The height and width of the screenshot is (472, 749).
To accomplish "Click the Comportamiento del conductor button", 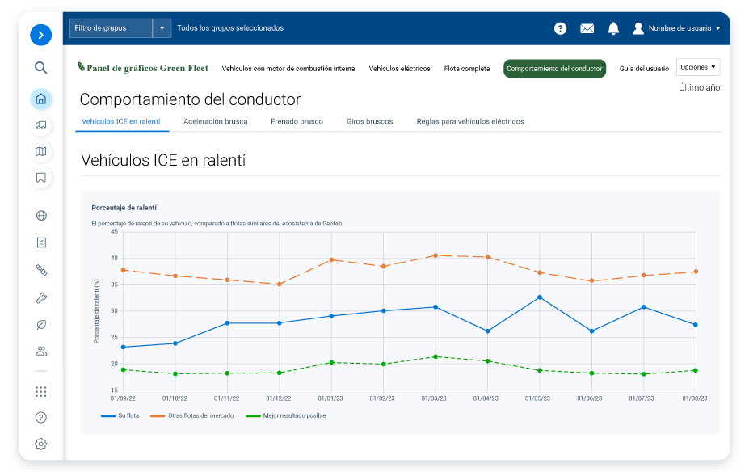I will [554, 69].
